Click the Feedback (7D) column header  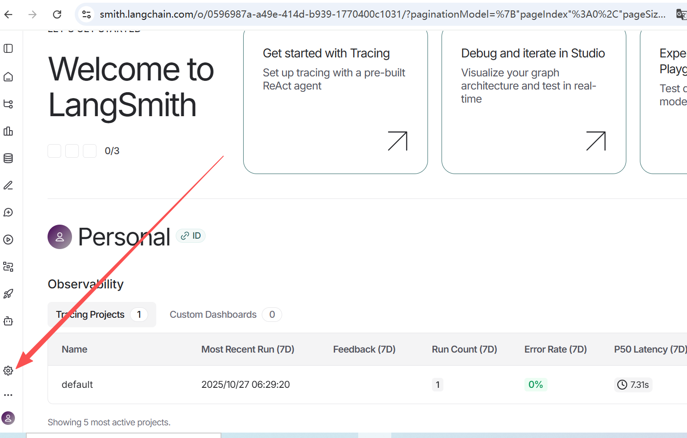pos(364,349)
